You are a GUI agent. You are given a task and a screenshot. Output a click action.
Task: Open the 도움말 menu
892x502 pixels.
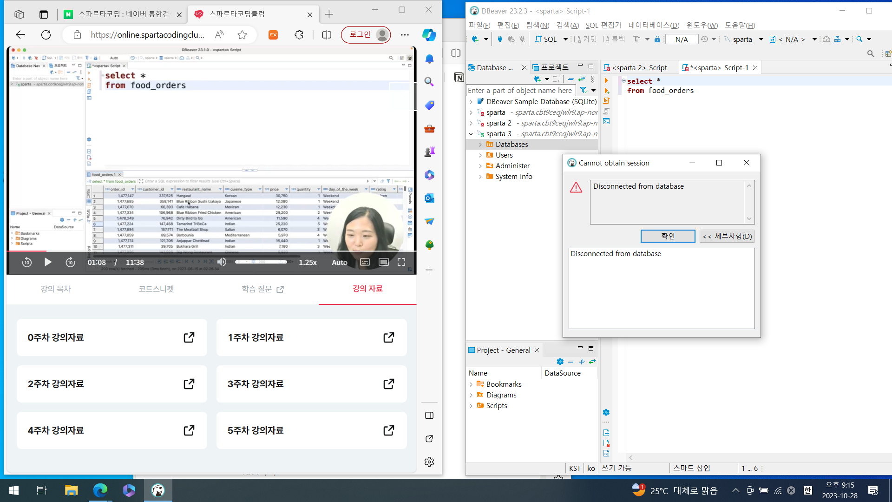click(740, 25)
